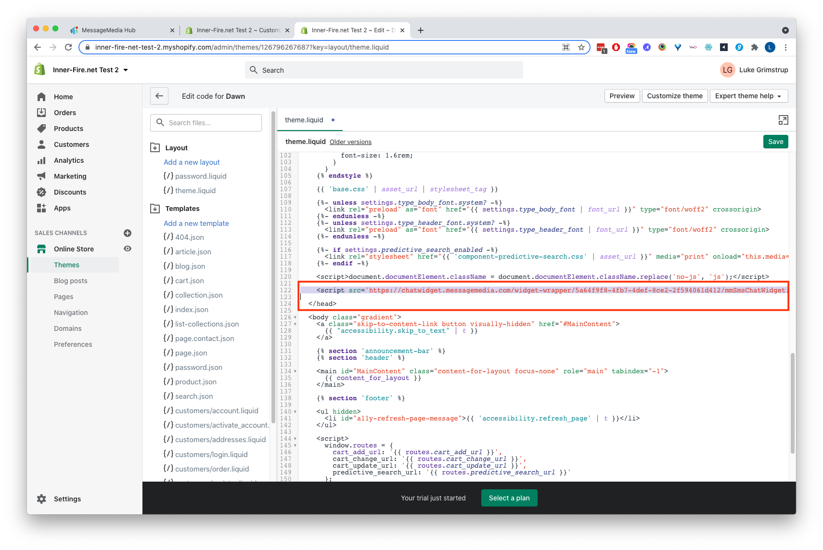
Task: Open 404.json template
Action: [x=184, y=237]
